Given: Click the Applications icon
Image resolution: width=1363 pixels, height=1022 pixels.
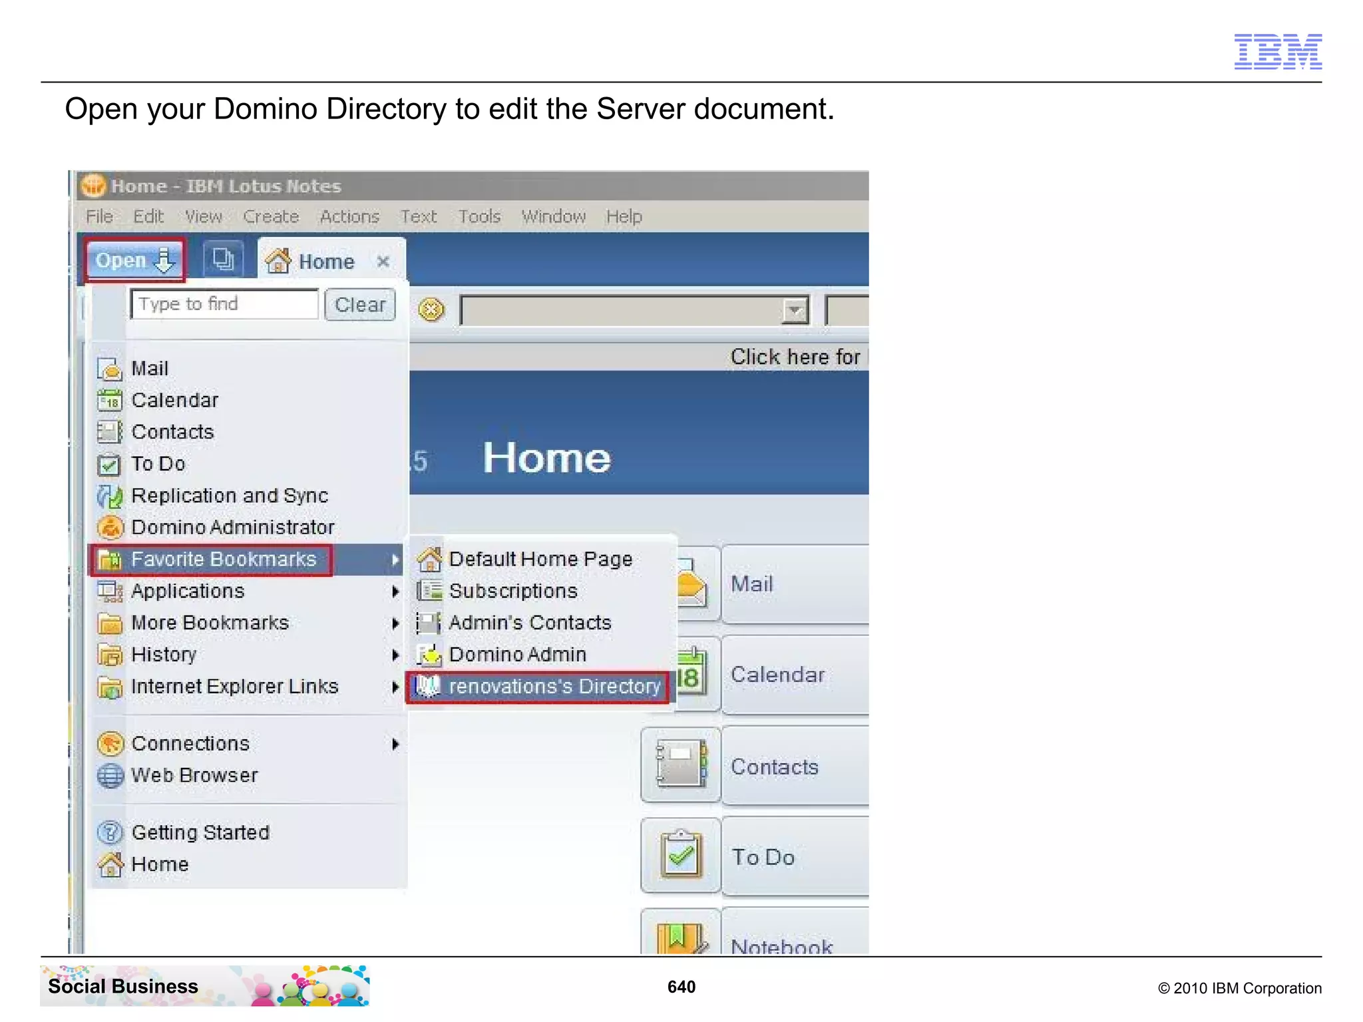Looking at the screenshot, I should click(110, 591).
